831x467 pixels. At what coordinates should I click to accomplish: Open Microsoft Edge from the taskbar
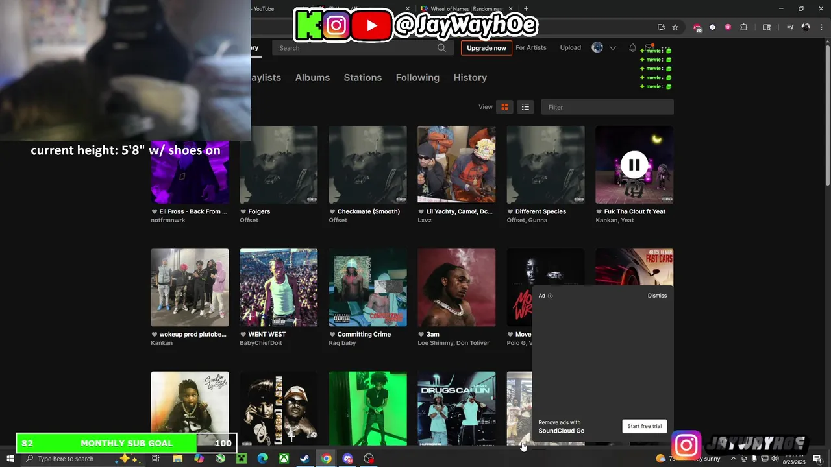click(262, 459)
